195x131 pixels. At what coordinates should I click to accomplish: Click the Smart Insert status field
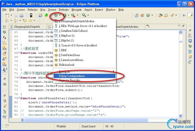click(x=88, y=126)
